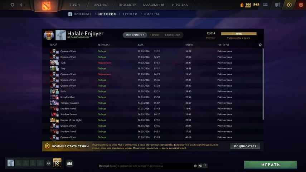This screenshot has width=306, height=172.
Task: Open the party group icon at bottom
Action: coord(69,163)
